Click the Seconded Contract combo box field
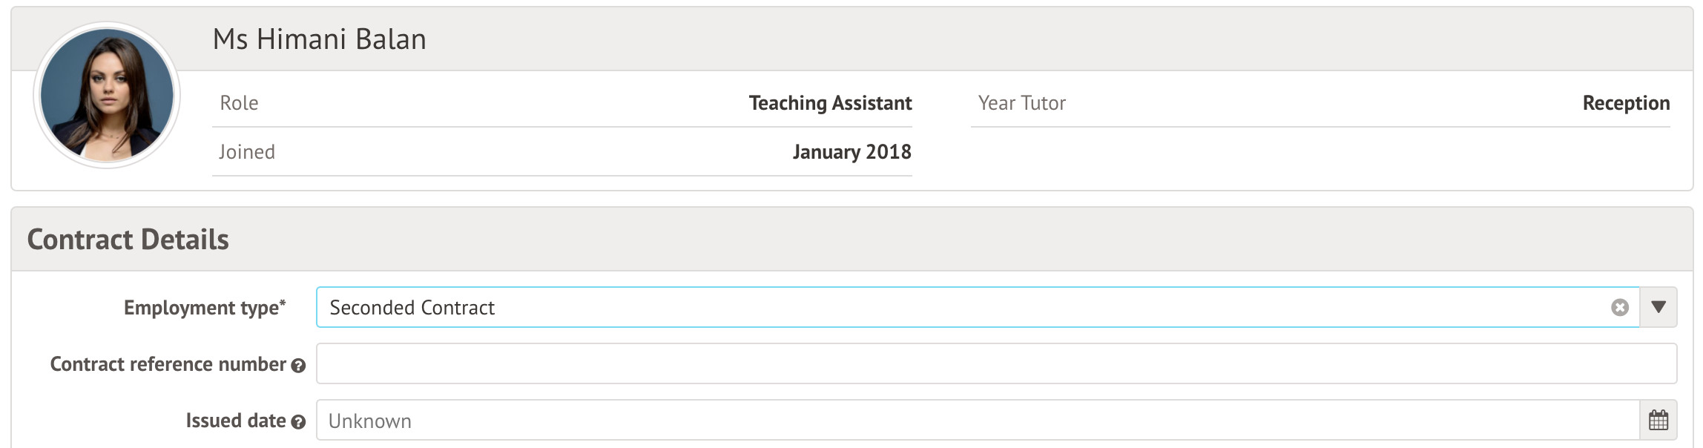Screen dimensions: 1703x448 coord(964,308)
